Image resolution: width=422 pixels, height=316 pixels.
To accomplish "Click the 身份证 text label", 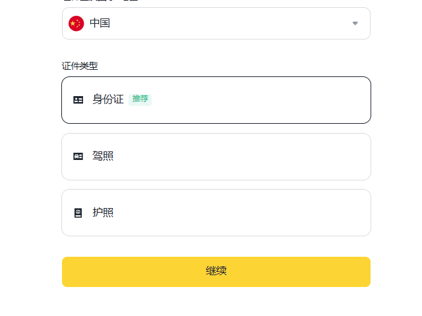I will coord(108,100).
